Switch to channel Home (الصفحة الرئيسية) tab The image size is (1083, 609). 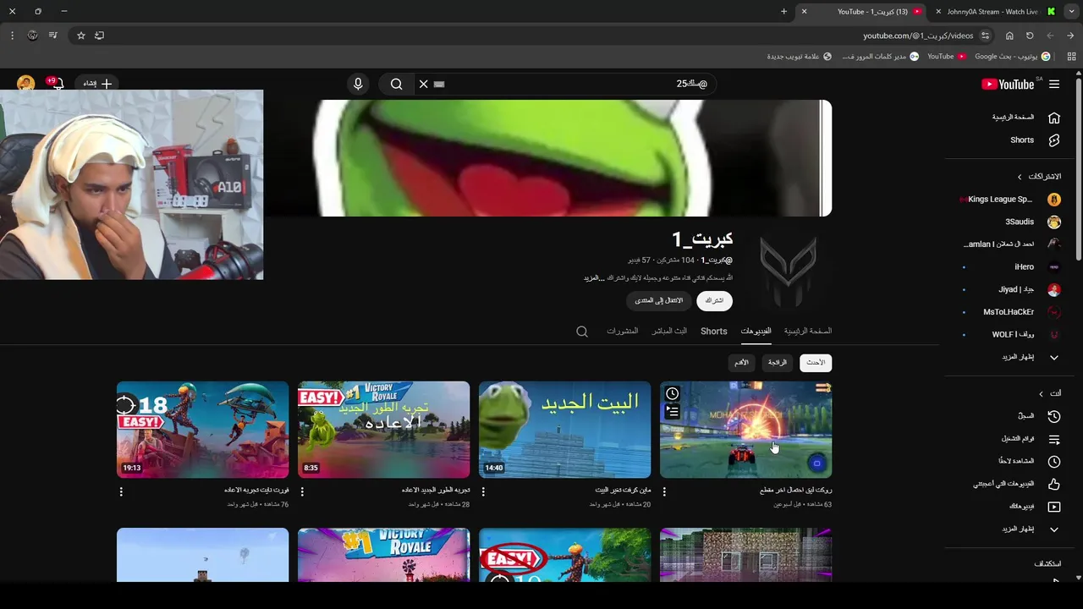point(808,331)
